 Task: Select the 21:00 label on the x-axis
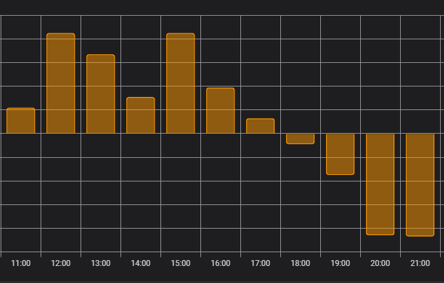point(420,263)
